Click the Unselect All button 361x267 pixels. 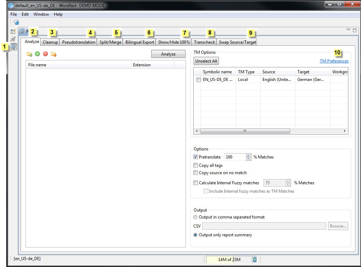click(x=206, y=61)
